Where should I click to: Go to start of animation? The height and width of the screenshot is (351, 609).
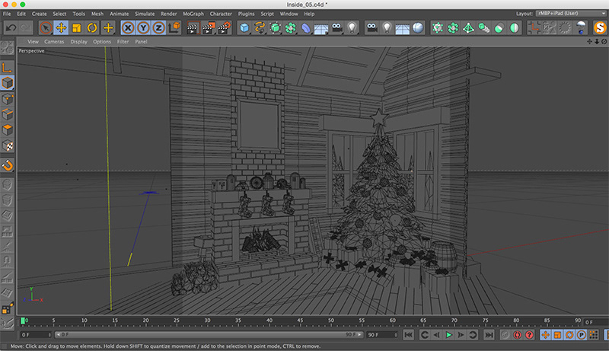[x=408, y=335]
